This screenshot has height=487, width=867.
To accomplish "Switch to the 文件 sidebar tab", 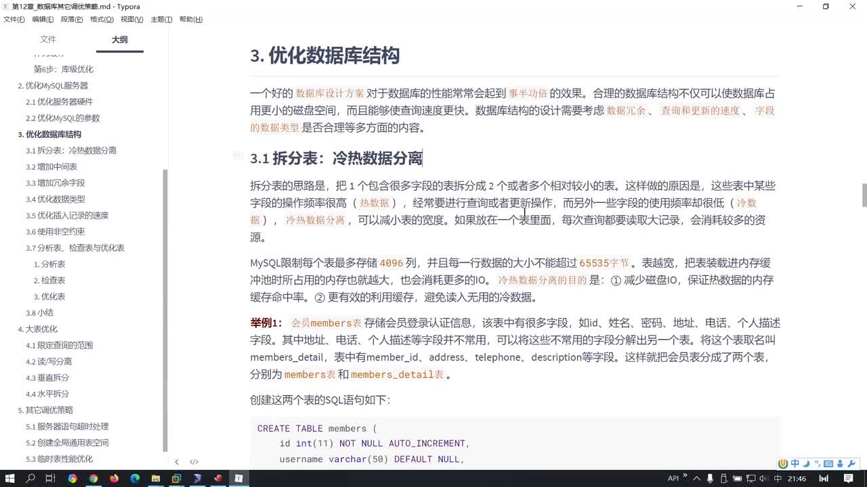I will point(48,40).
